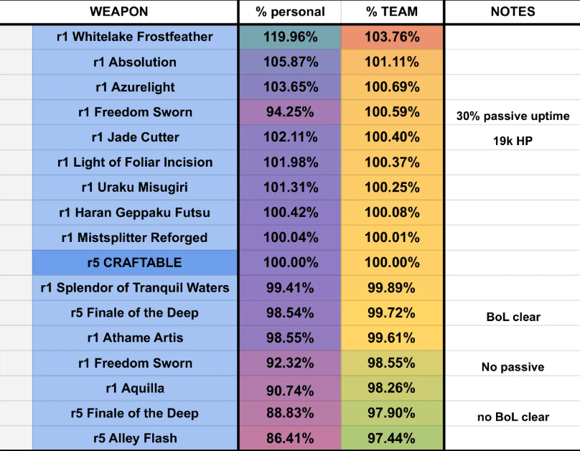Screen dimensions: 580x451
Task: Click the r1 Splendor of Tranquil Waters cell
Action: (135, 288)
